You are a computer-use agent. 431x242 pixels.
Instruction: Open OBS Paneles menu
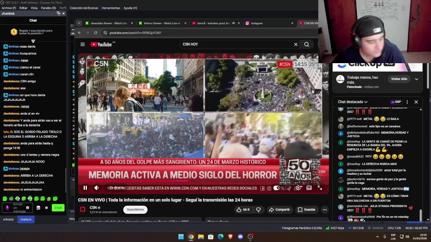coord(48,8)
